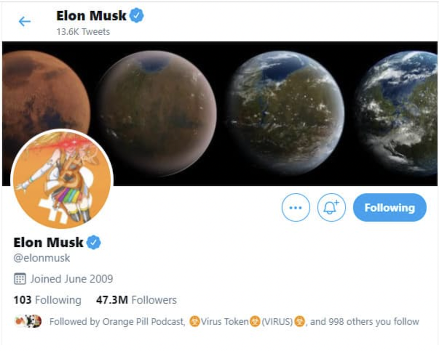Open the three-dot more options menu
This screenshot has height=351, width=439.
point(296,207)
